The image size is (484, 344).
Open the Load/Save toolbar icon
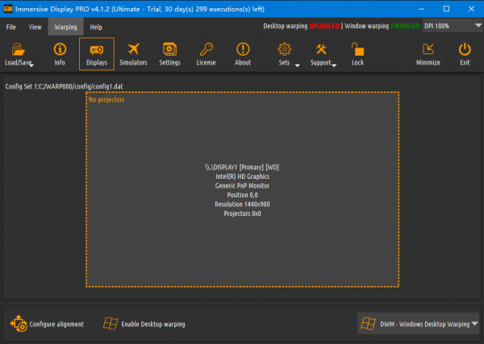point(18,49)
